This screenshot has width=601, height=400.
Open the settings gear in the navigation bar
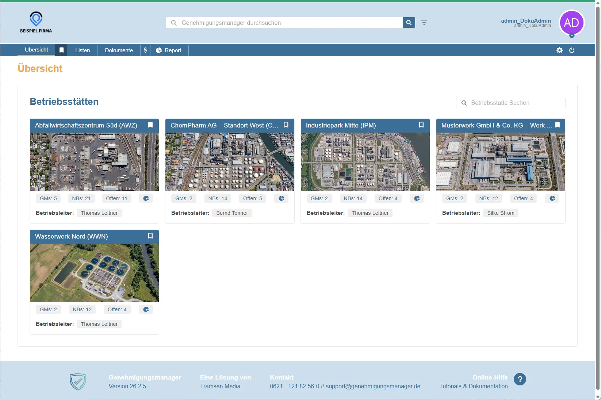[x=559, y=50]
